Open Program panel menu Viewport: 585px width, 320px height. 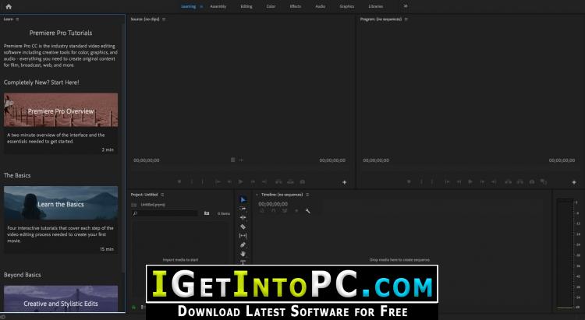[406, 19]
